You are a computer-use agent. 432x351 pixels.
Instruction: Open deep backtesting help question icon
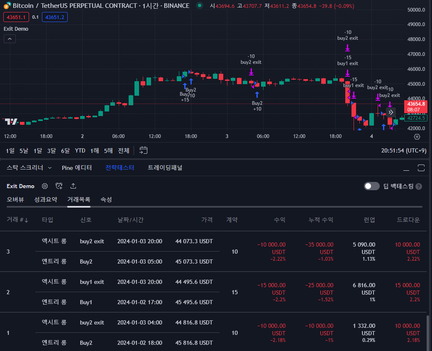coord(419,186)
